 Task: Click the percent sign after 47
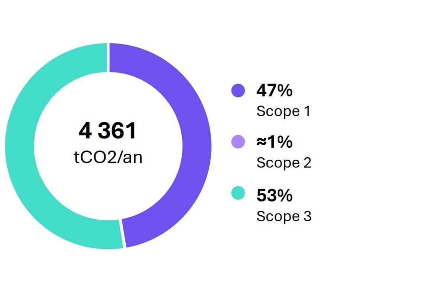(285, 91)
